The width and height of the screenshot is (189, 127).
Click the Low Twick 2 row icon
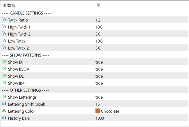[4, 48]
